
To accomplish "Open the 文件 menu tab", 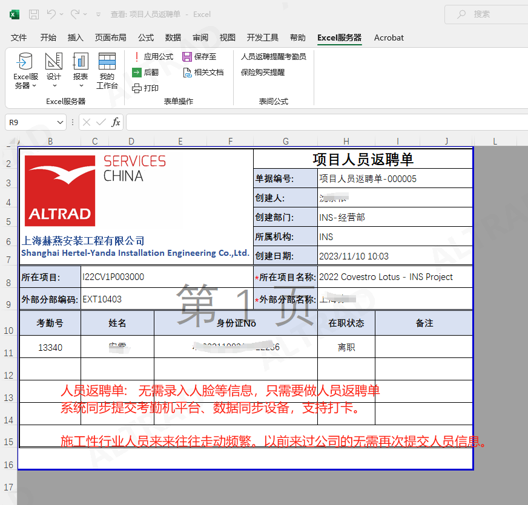I will click(x=19, y=37).
